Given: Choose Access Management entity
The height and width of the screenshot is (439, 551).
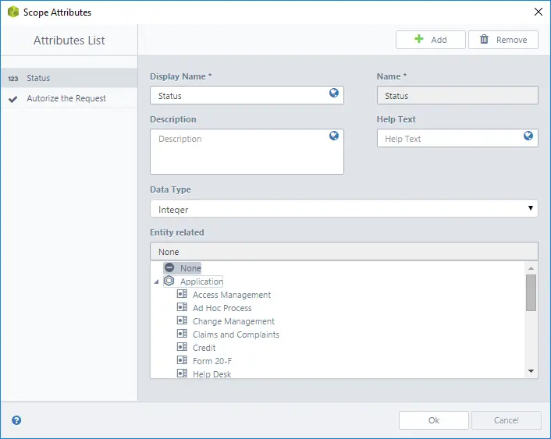Looking at the screenshot, I should click(x=232, y=295).
